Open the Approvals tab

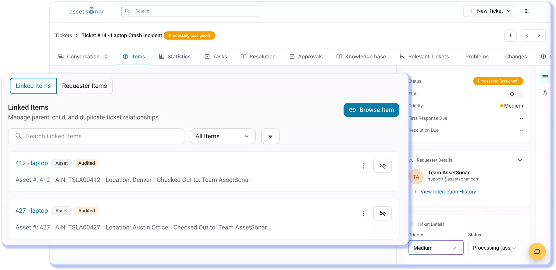tap(306, 56)
